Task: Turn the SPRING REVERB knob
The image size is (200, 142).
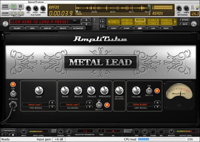Action: pyautogui.click(x=119, y=91)
